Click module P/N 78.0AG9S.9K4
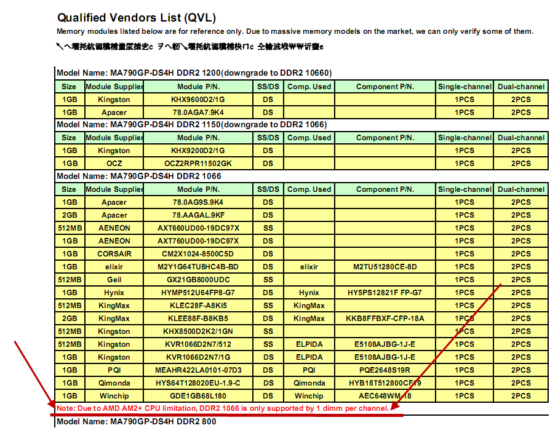The height and width of the screenshot is (428, 550). pos(198,202)
